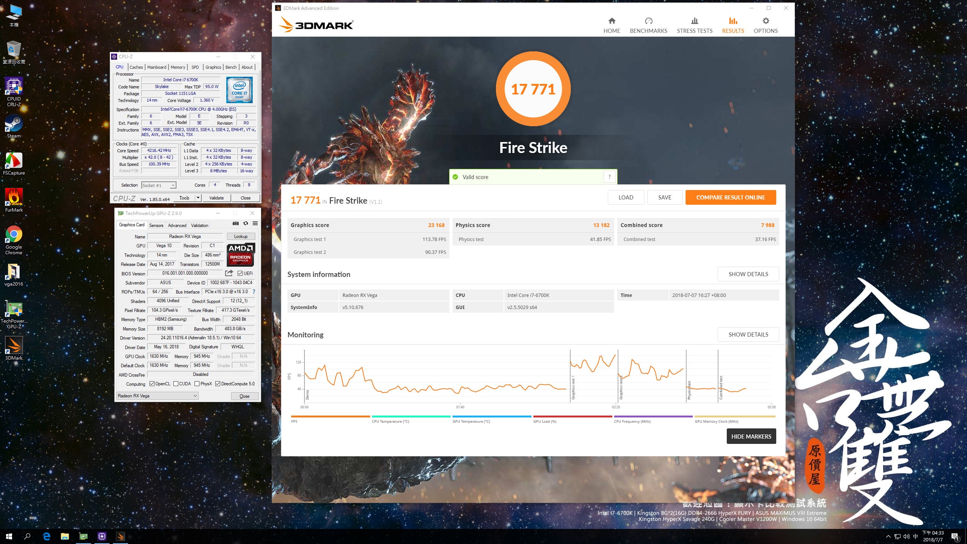This screenshot has height=544, width=967.
Task: Click the HIDE MARKERS button
Action: [x=751, y=436]
